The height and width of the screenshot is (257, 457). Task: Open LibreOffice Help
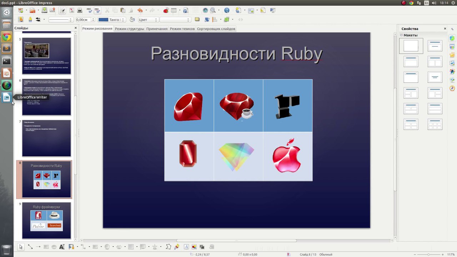(x=227, y=10)
